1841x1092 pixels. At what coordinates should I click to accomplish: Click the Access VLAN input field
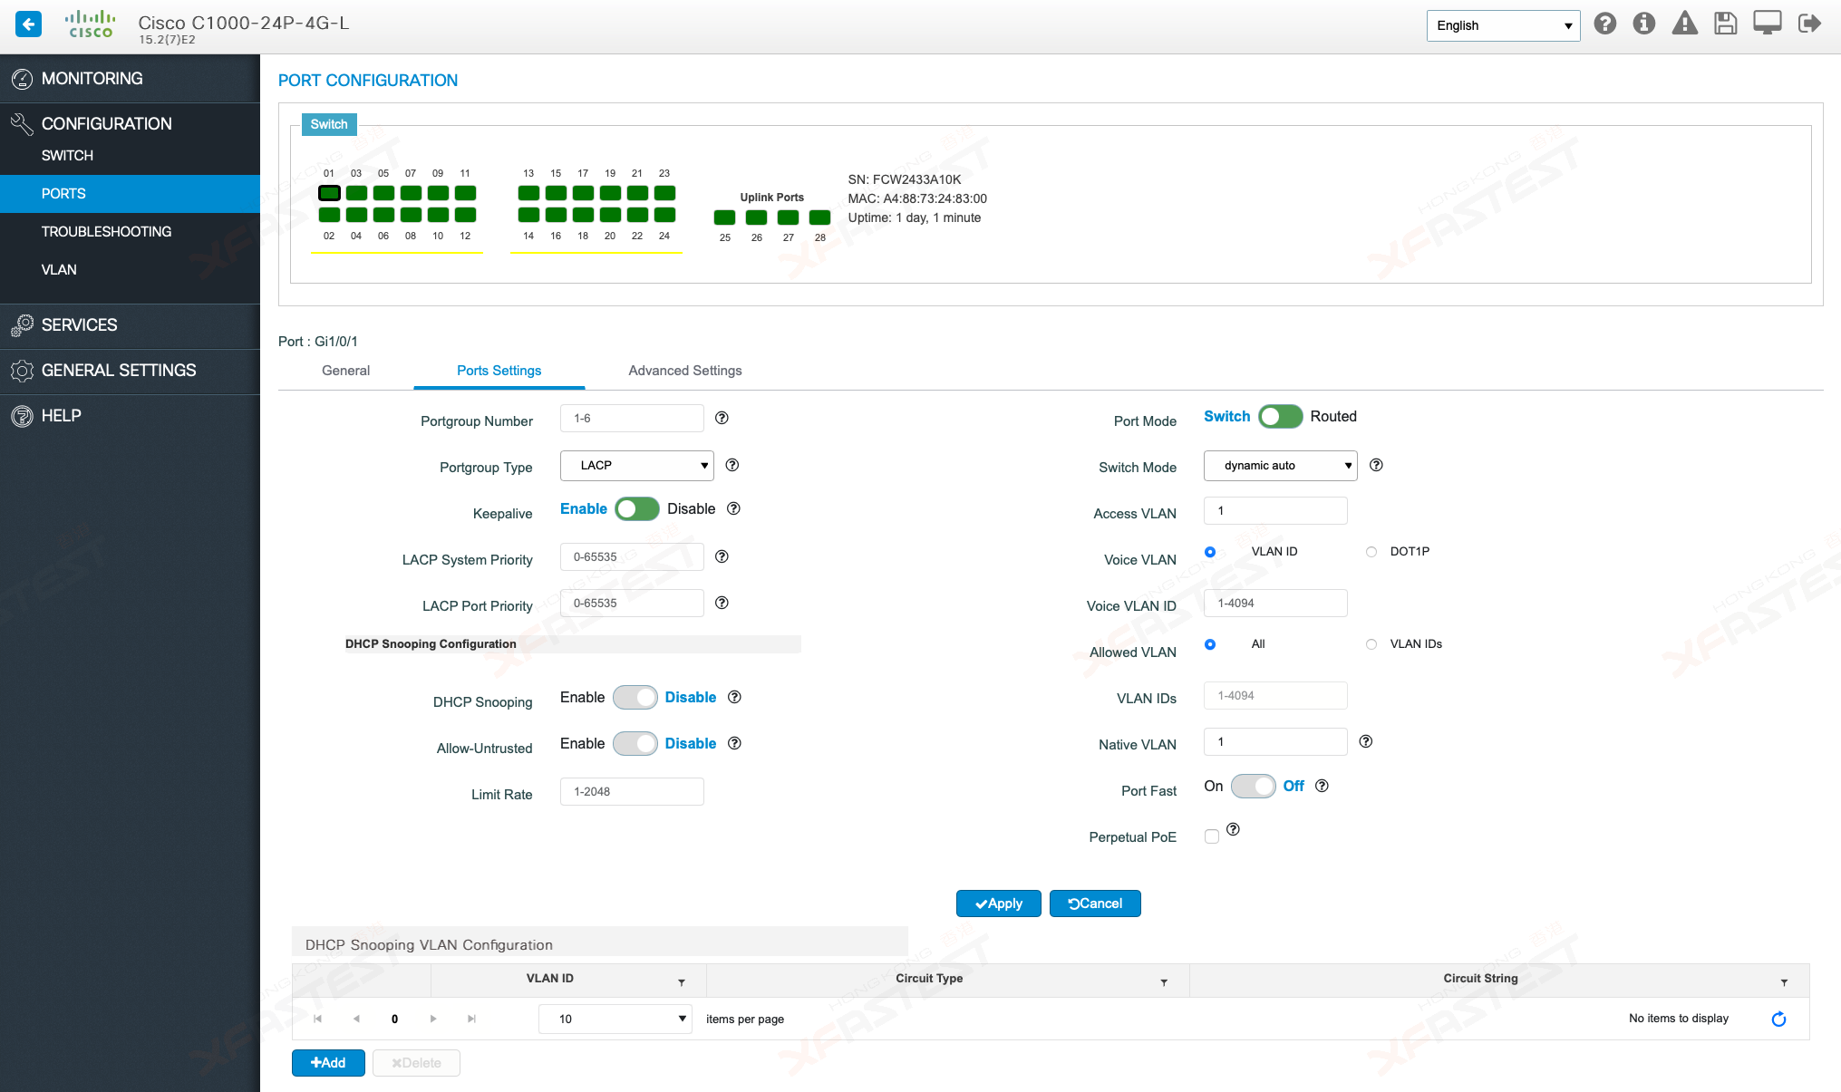pyautogui.click(x=1275, y=511)
